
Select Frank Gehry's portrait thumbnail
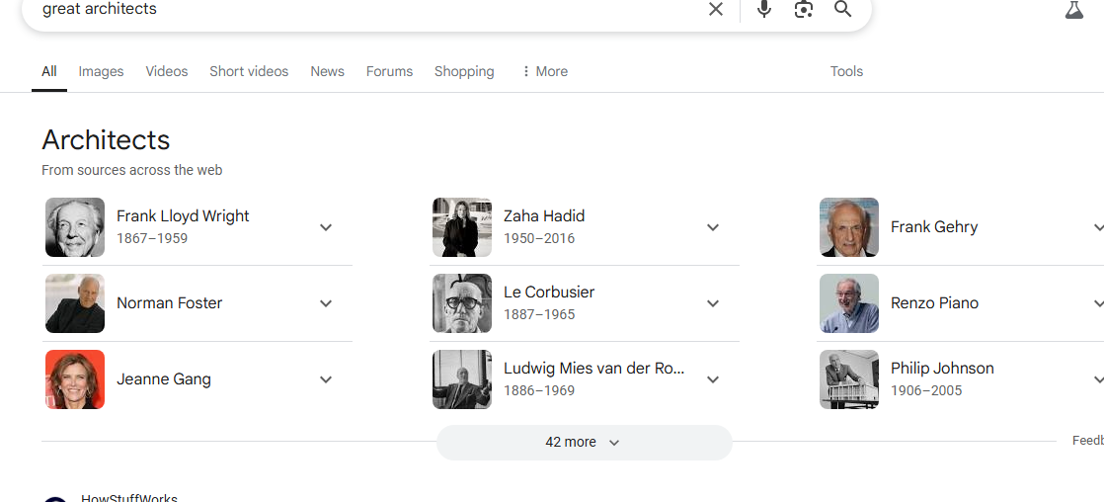(x=849, y=227)
